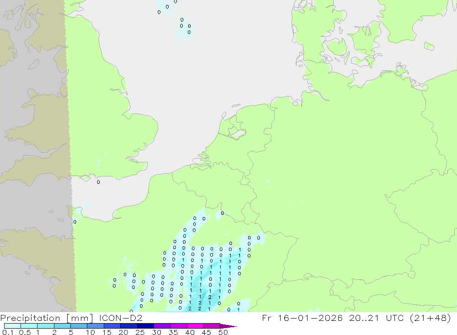Screen dimensions: 457x335
Task: Click the '35' legend scale label
Action: [x=173, y=332]
